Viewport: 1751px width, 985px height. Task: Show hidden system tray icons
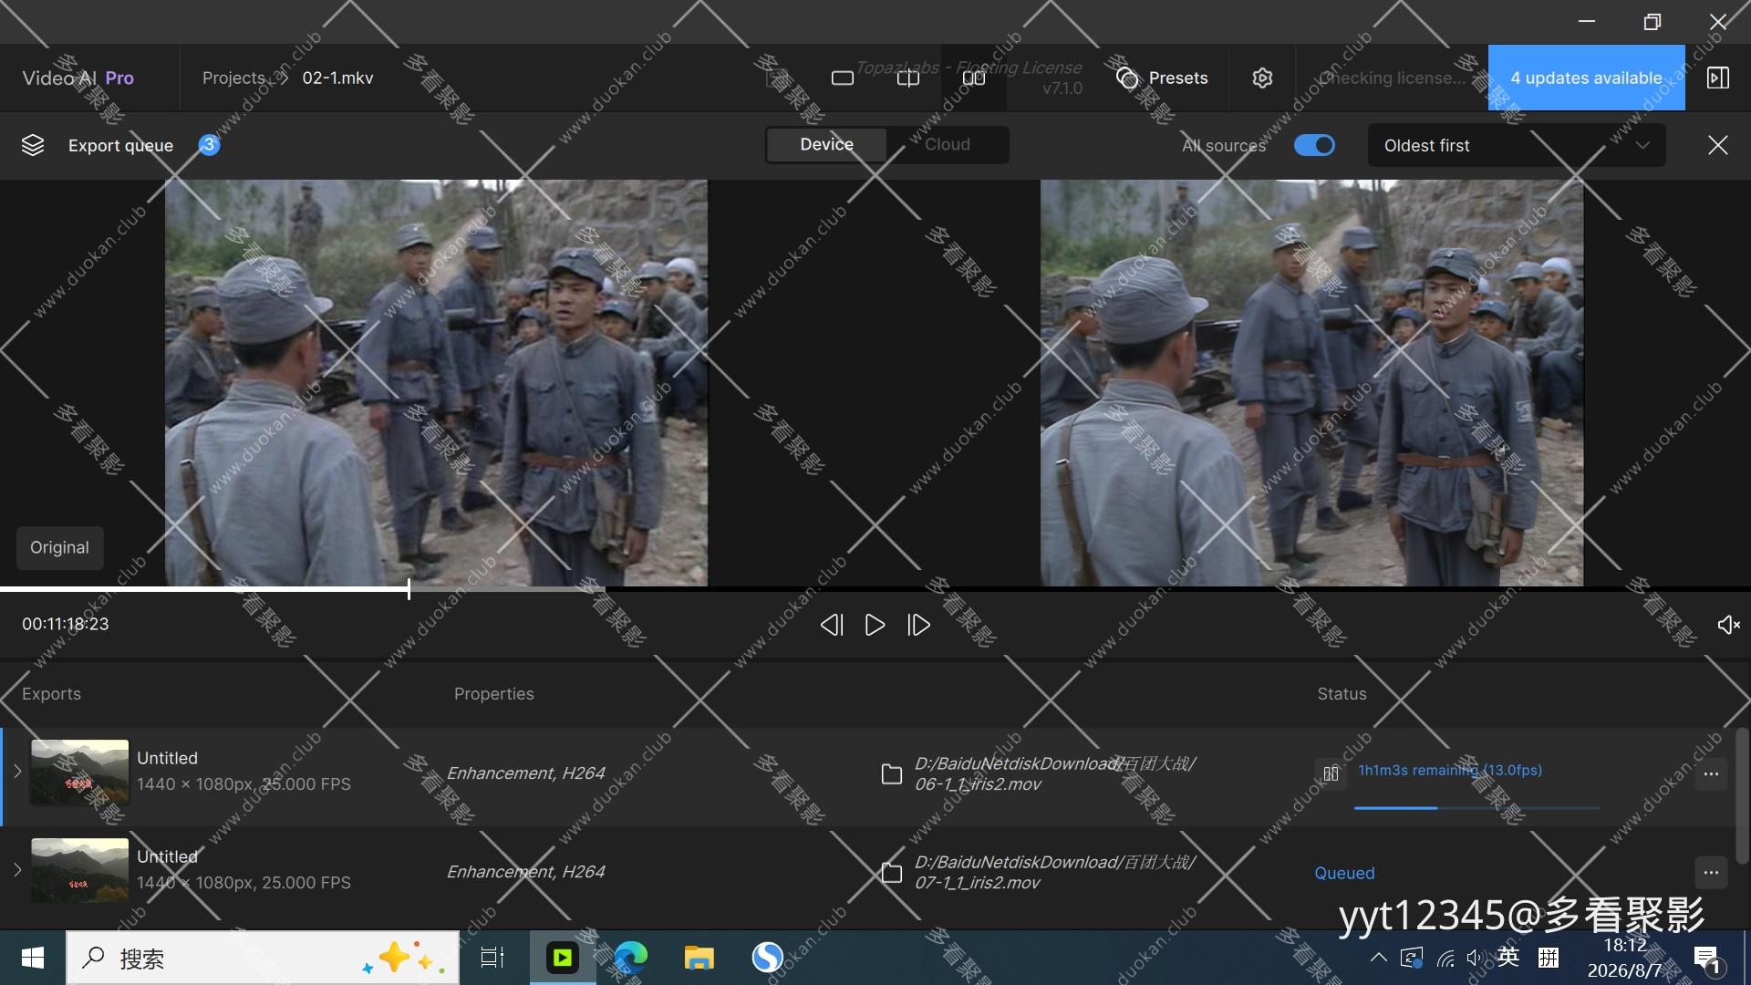(1379, 958)
